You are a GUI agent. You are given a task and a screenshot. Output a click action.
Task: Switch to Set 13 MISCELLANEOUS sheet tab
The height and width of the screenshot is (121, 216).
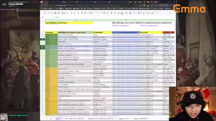[75, 119]
